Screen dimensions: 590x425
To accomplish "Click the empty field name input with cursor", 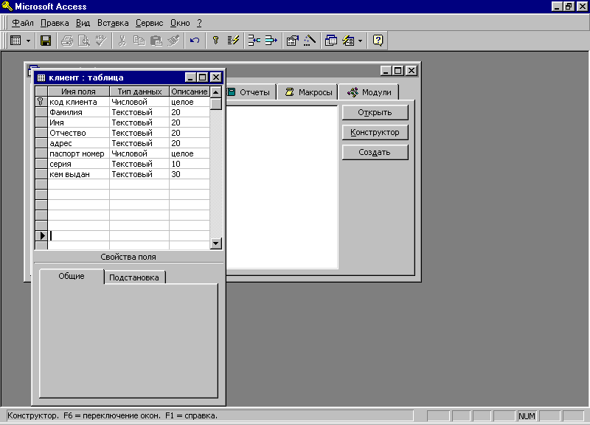I will pos(79,235).
